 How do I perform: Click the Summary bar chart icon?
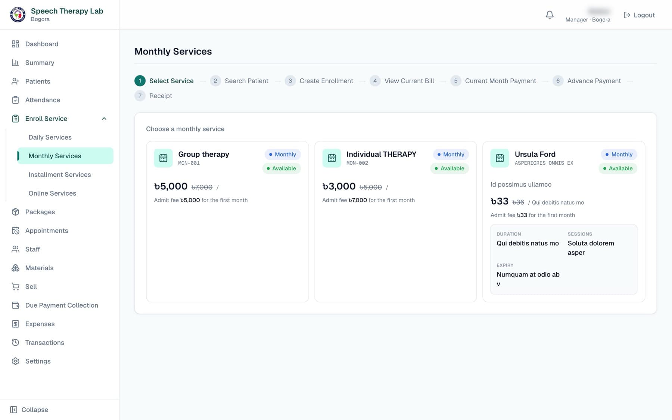point(15,63)
